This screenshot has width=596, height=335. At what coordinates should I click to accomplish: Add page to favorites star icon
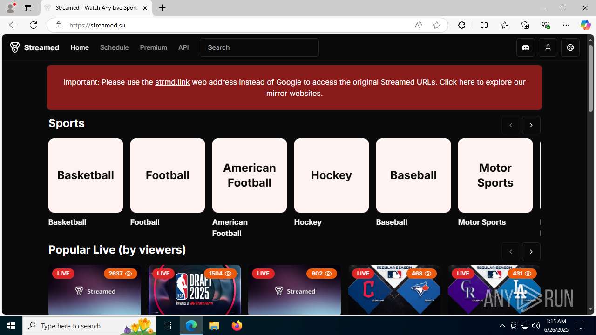437,25
